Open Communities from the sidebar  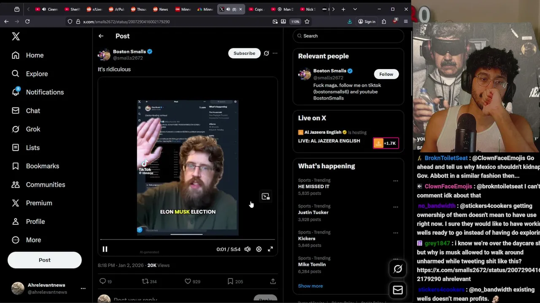tap(38, 184)
